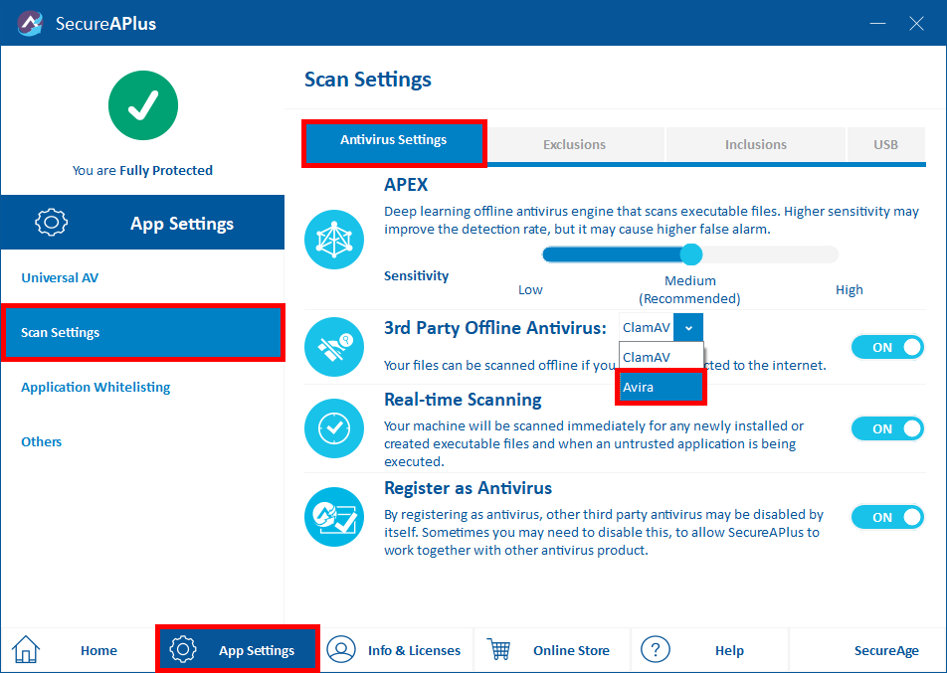Click the Register as Antivirus shield icon
The height and width of the screenshot is (673, 947).
(334, 517)
